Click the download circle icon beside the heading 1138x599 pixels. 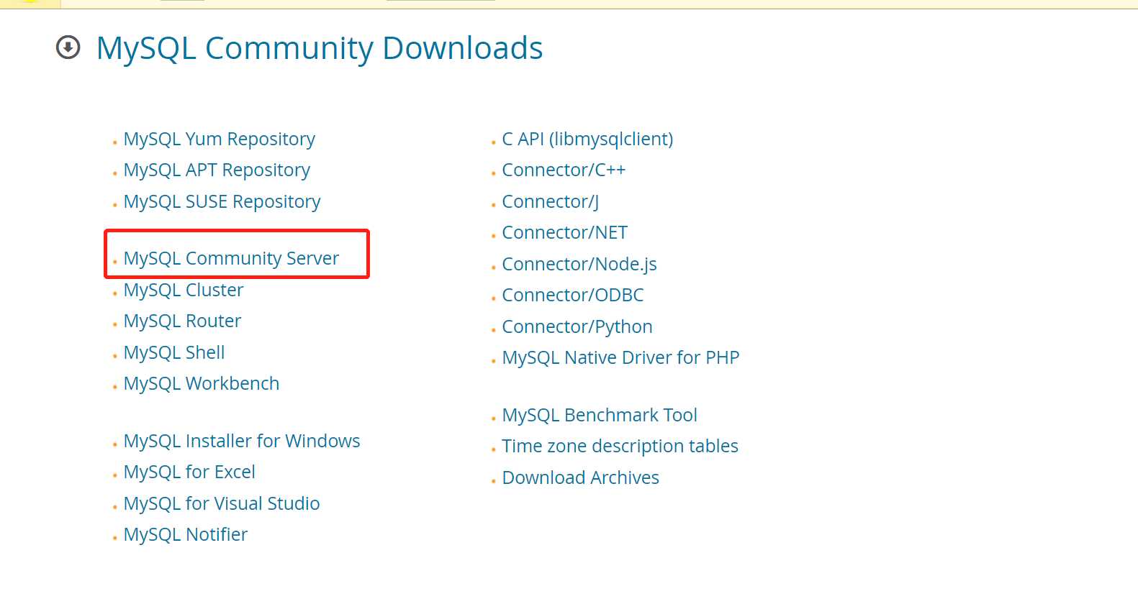pos(68,48)
